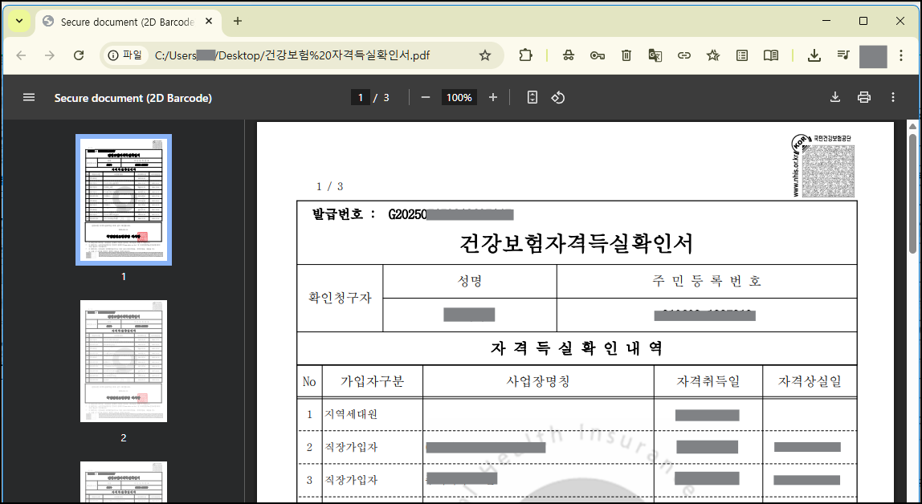The height and width of the screenshot is (504, 922).
Task: Toggle fit to page button
Action: click(532, 98)
